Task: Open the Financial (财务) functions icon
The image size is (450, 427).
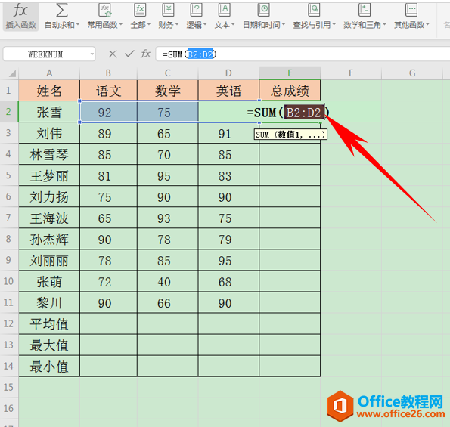Action: (x=168, y=10)
